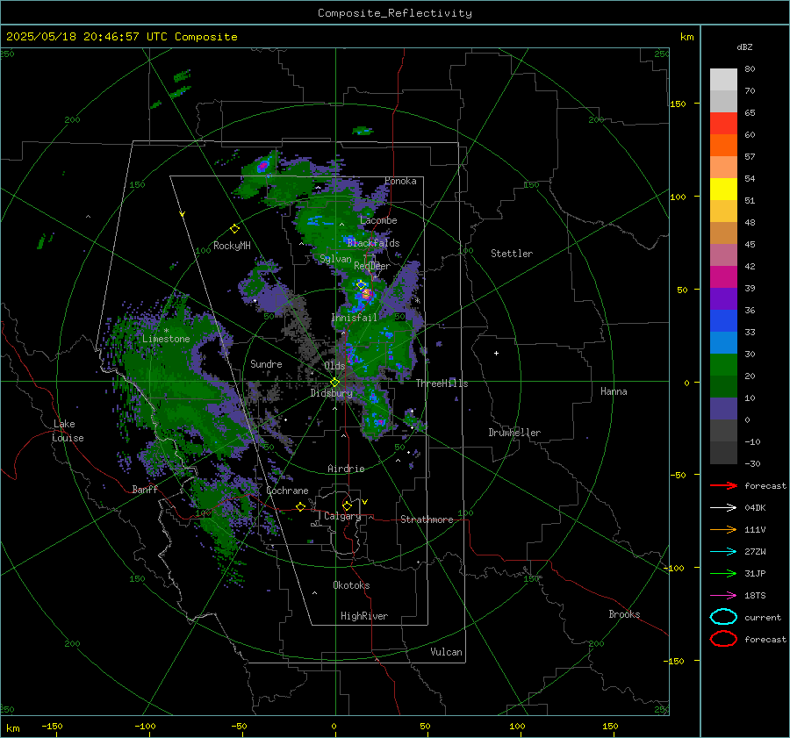Click the Olds label
790x738 pixels.
coord(334,365)
